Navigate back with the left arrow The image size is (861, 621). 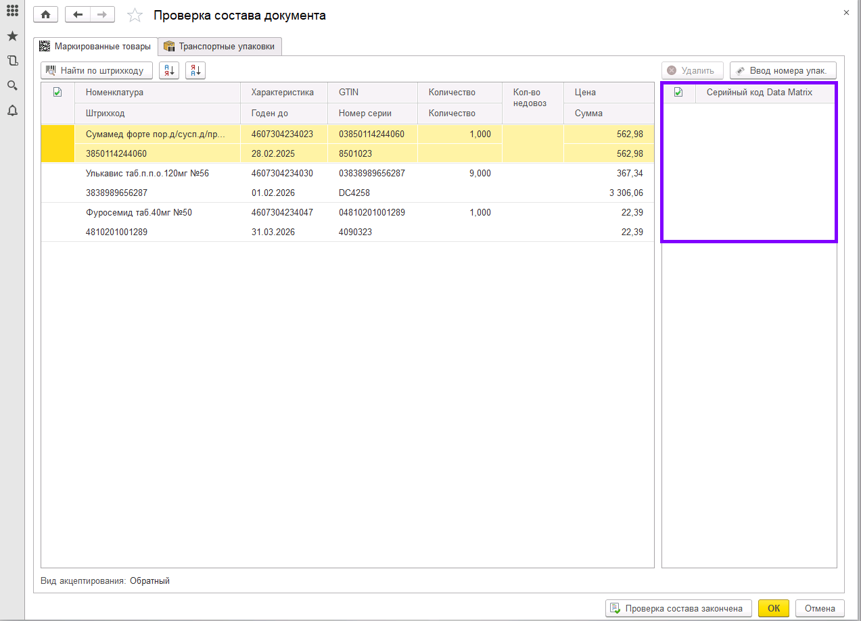coord(78,15)
